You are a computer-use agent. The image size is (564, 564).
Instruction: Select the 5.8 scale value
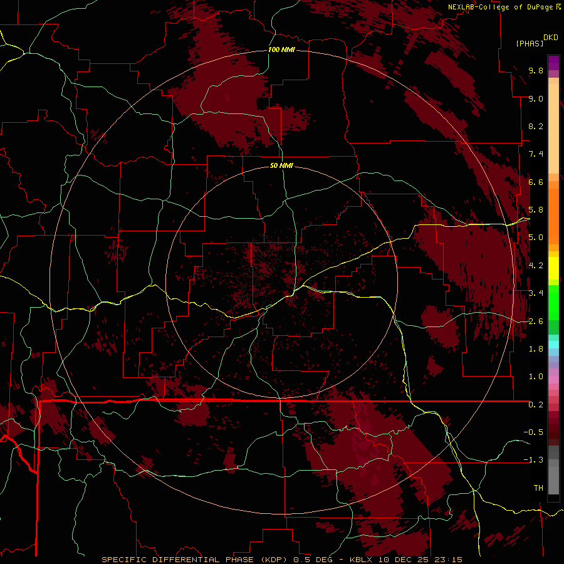click(x=536, y=210)
